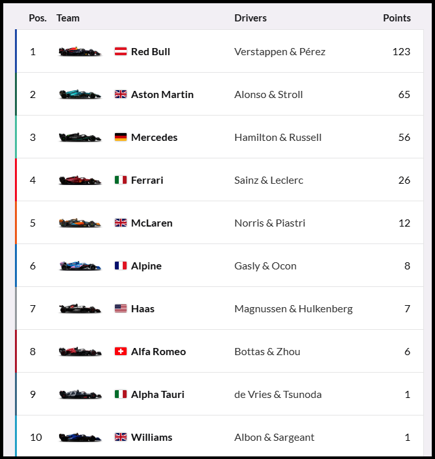The width and height of the screenshot is (435, 459).
Task: Click the Aston Martin car thumbnail
Action: (80, 94)
